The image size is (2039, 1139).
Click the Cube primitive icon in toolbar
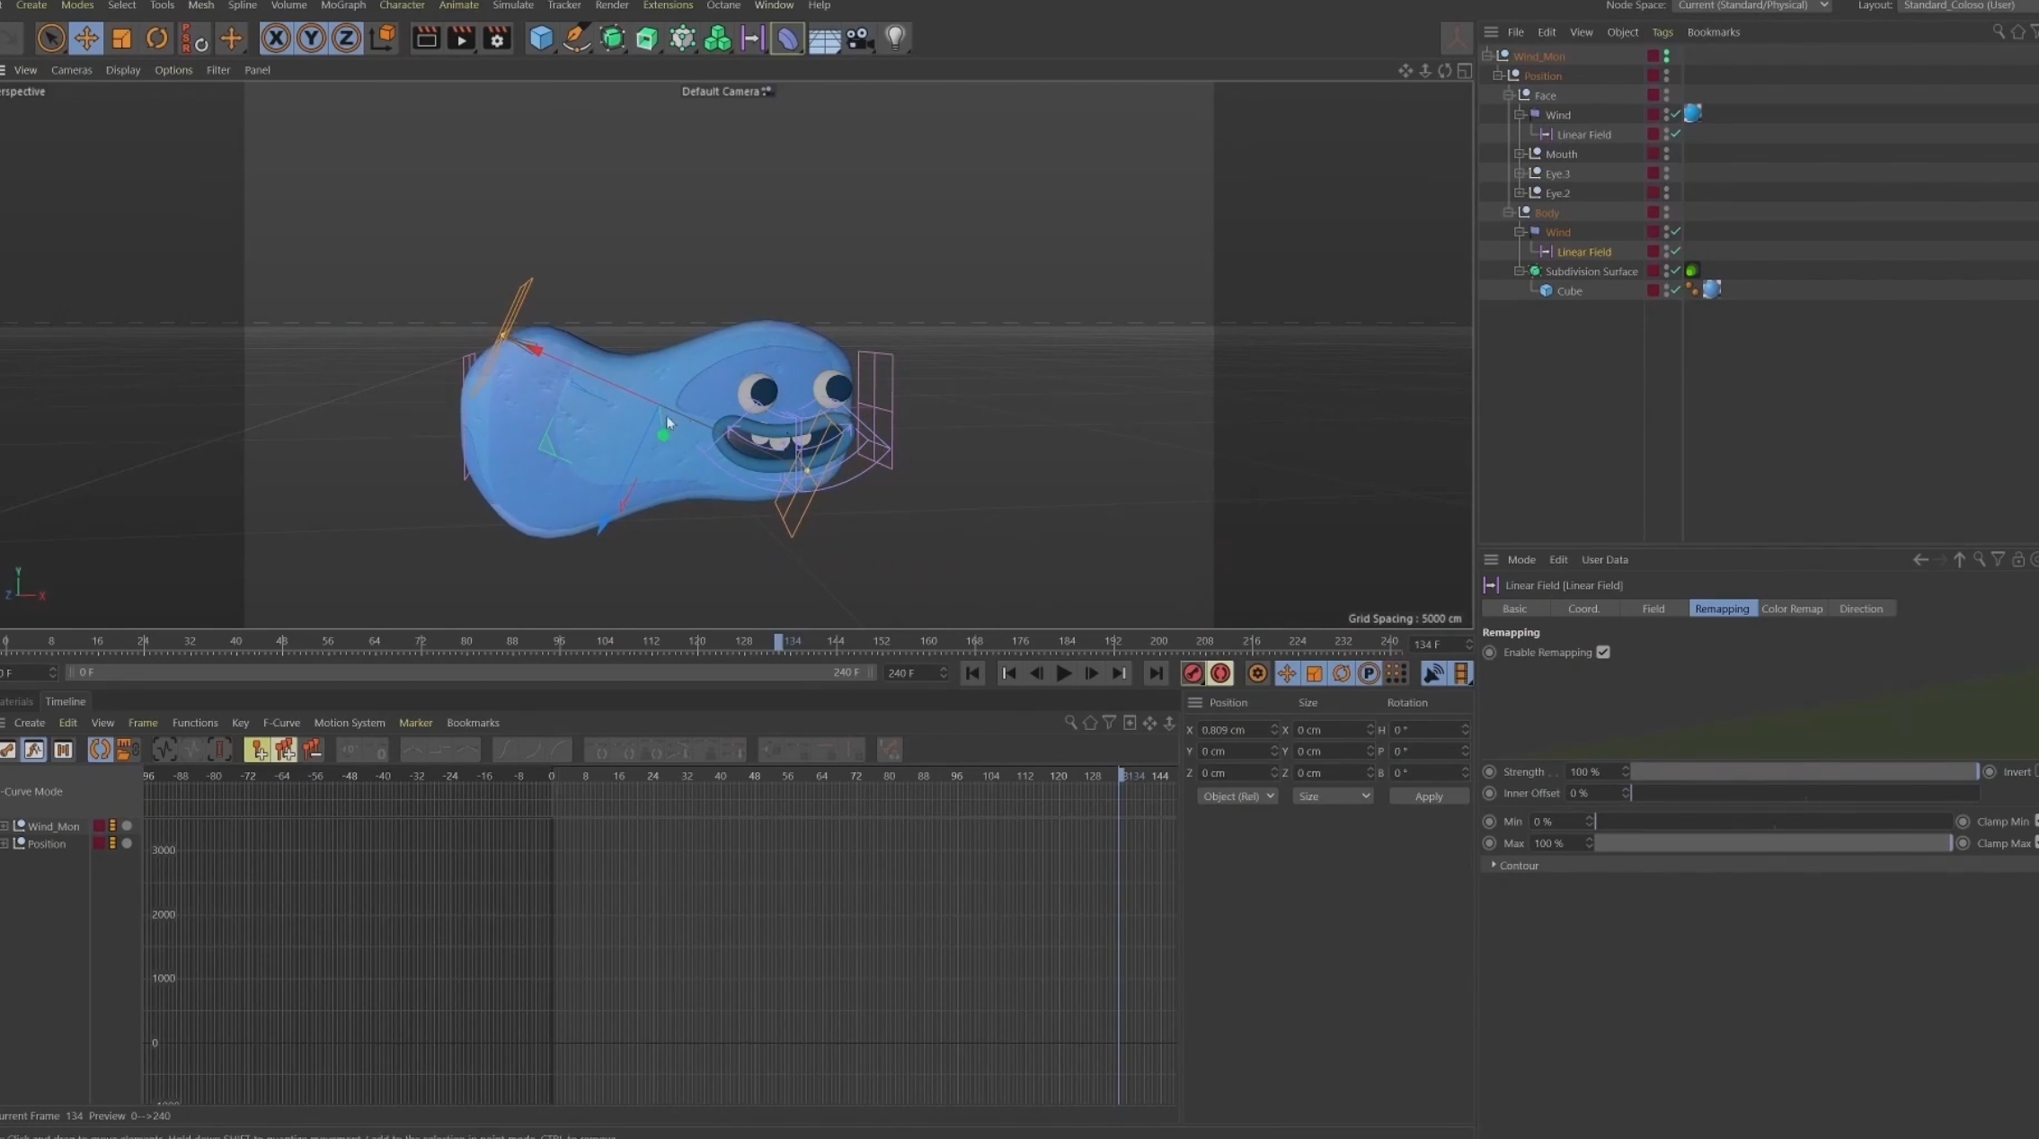coord(541,38)
